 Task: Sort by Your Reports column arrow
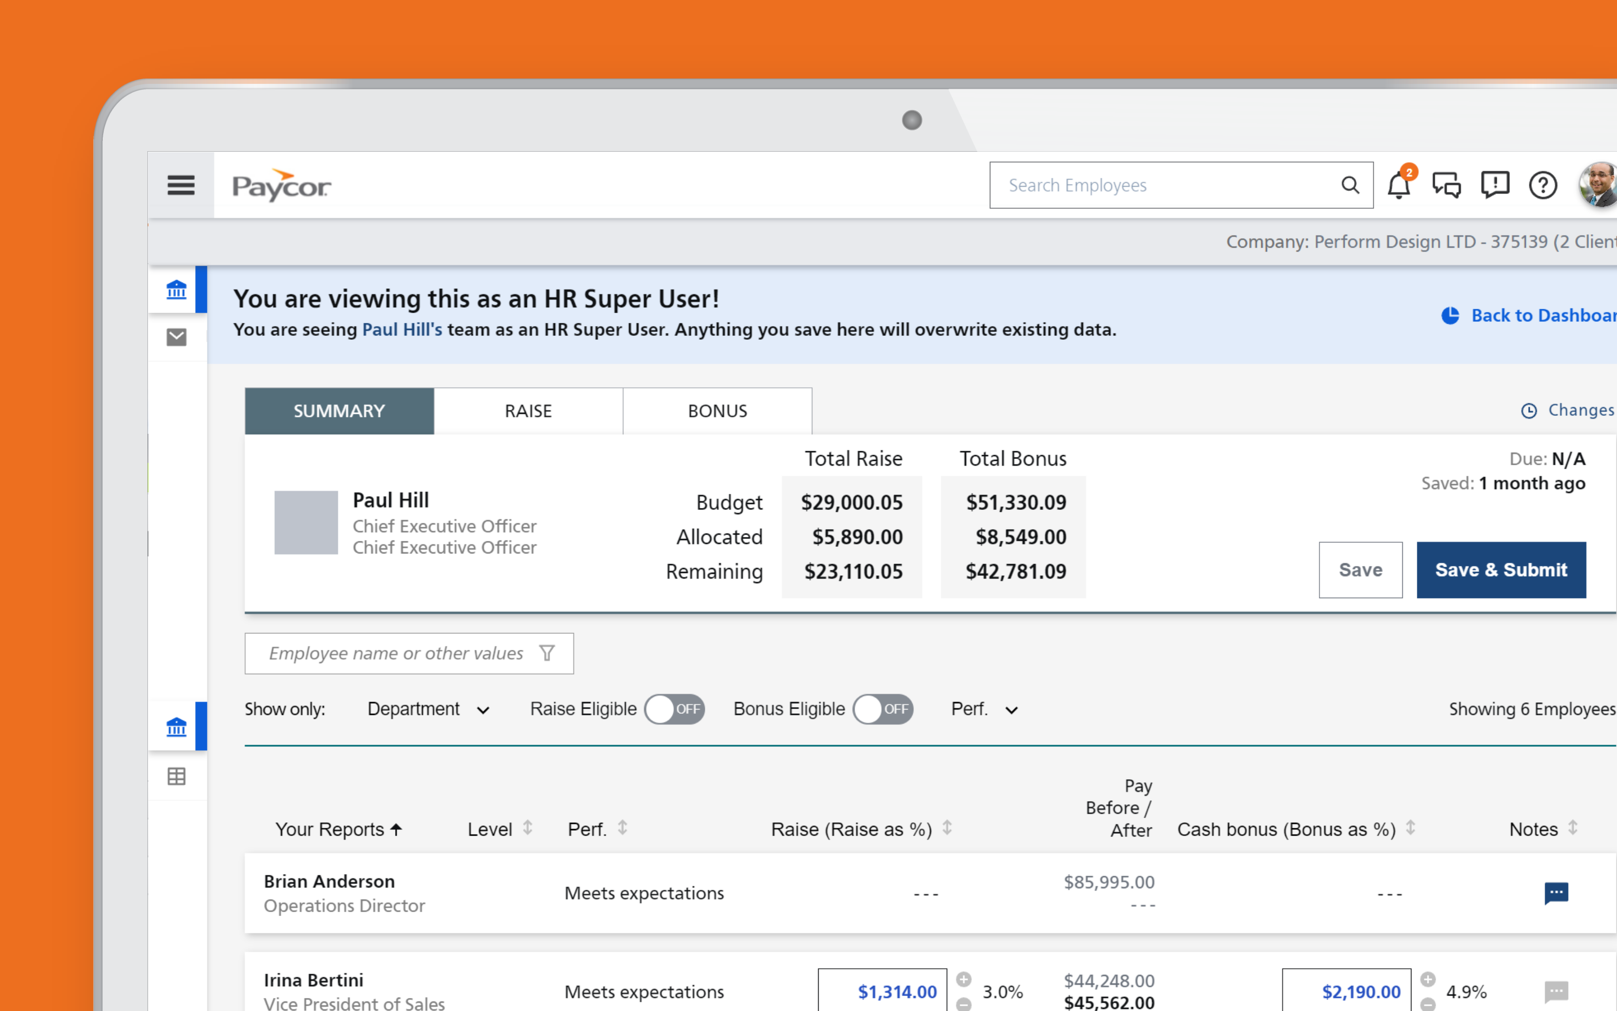pyautogui.click(x=396, y=829)
